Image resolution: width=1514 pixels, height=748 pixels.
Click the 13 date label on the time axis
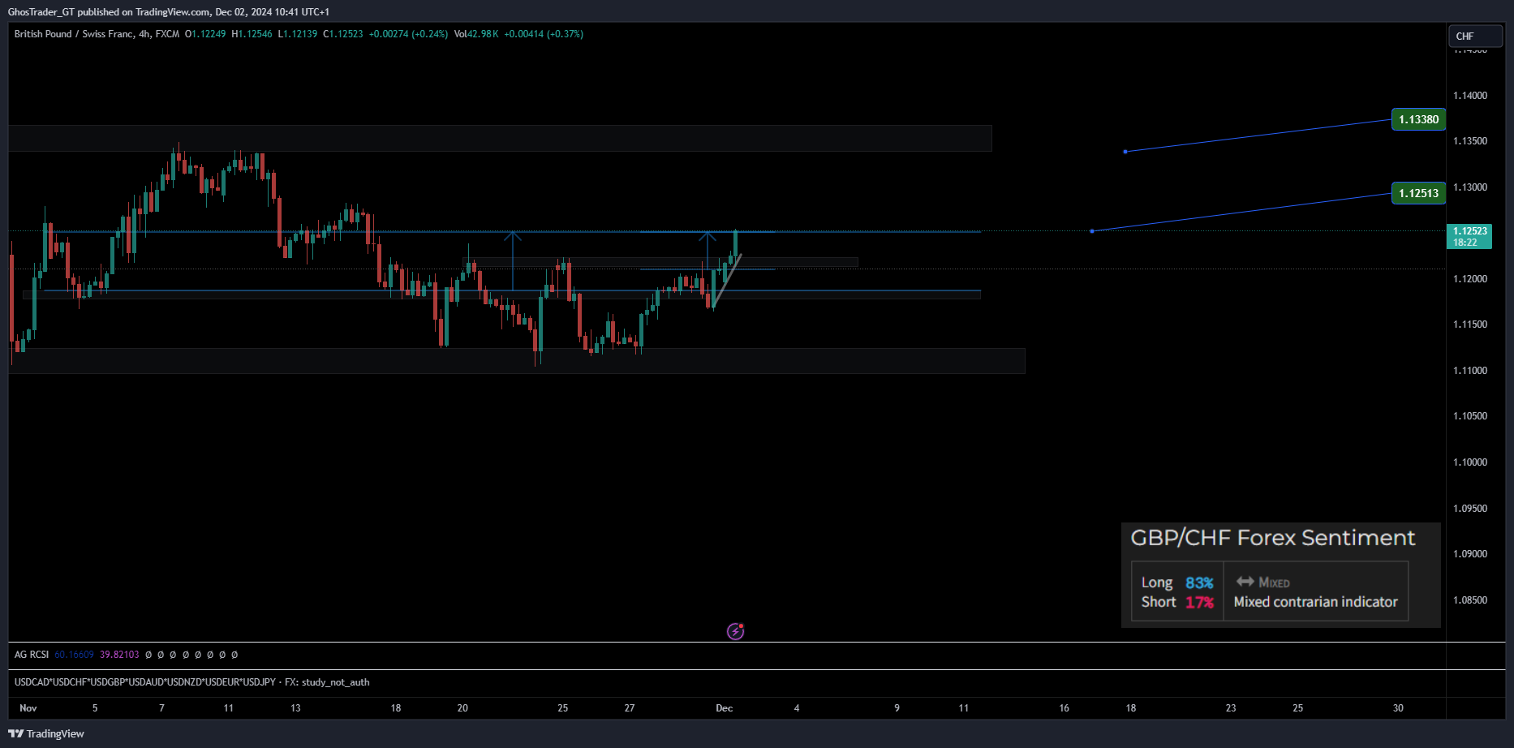pos(295,708)
